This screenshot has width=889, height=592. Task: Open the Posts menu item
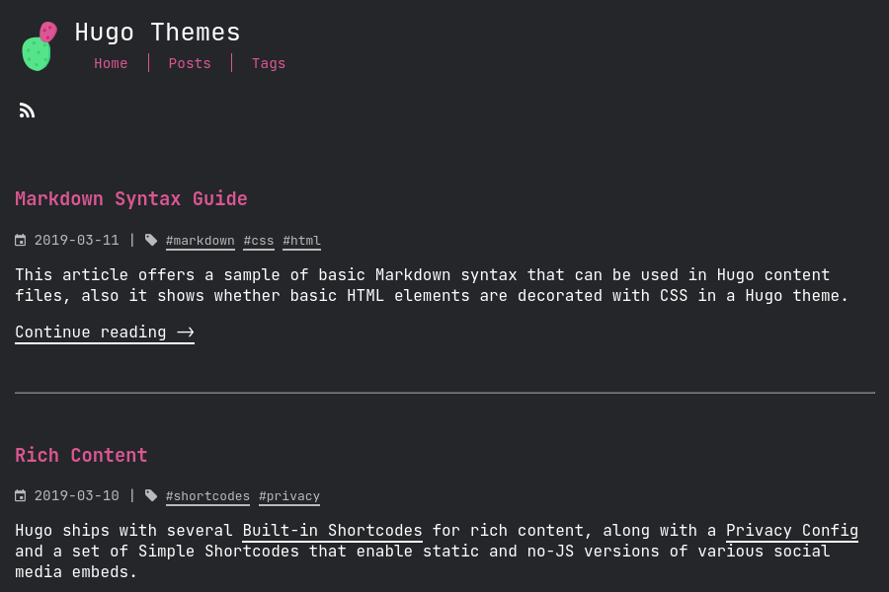(190, 63)
